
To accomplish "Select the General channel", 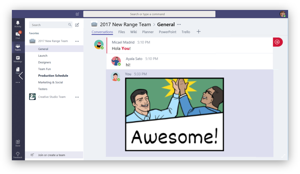I will 54,49.
